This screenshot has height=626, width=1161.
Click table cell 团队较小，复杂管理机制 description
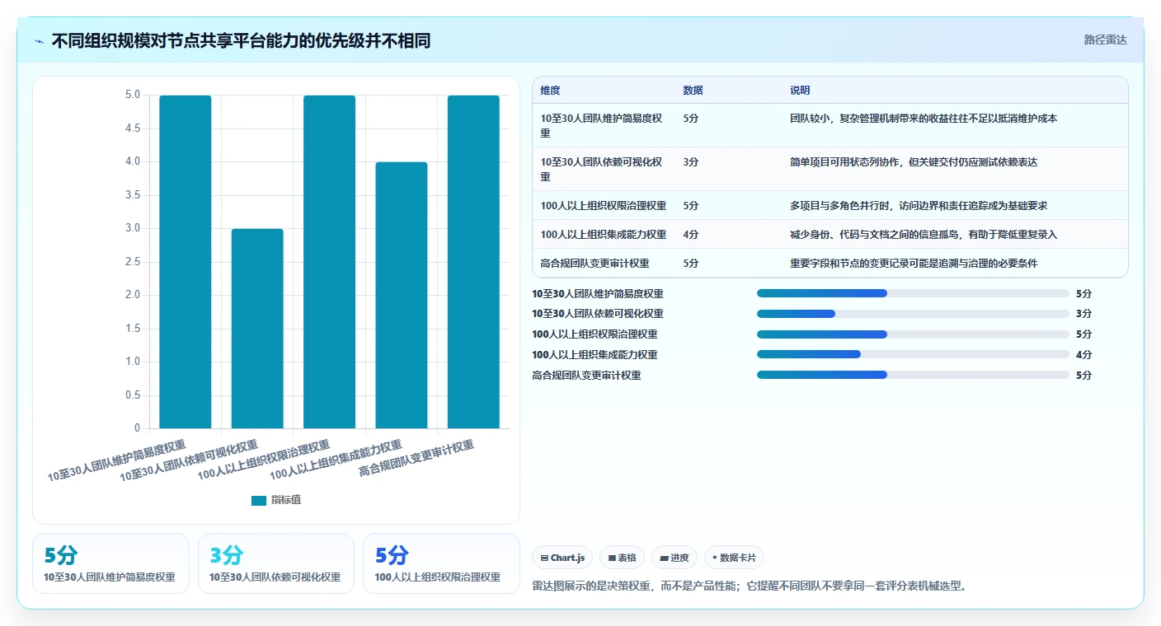(924, 119)
